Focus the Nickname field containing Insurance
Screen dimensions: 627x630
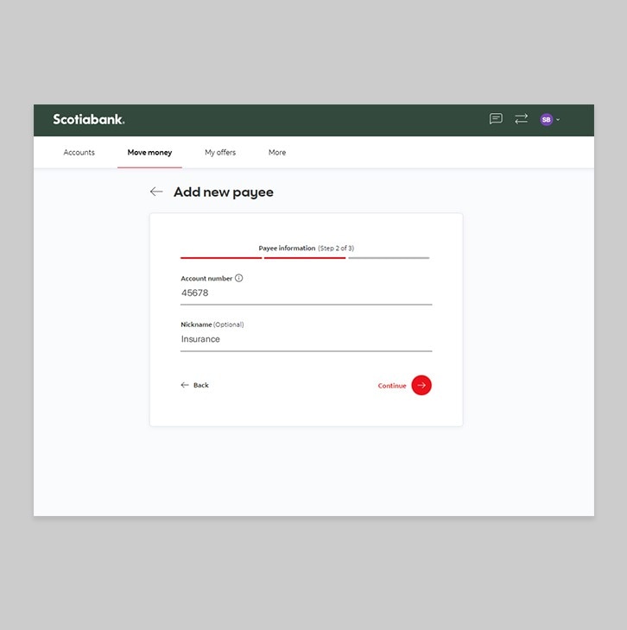(x=306, y=339)
